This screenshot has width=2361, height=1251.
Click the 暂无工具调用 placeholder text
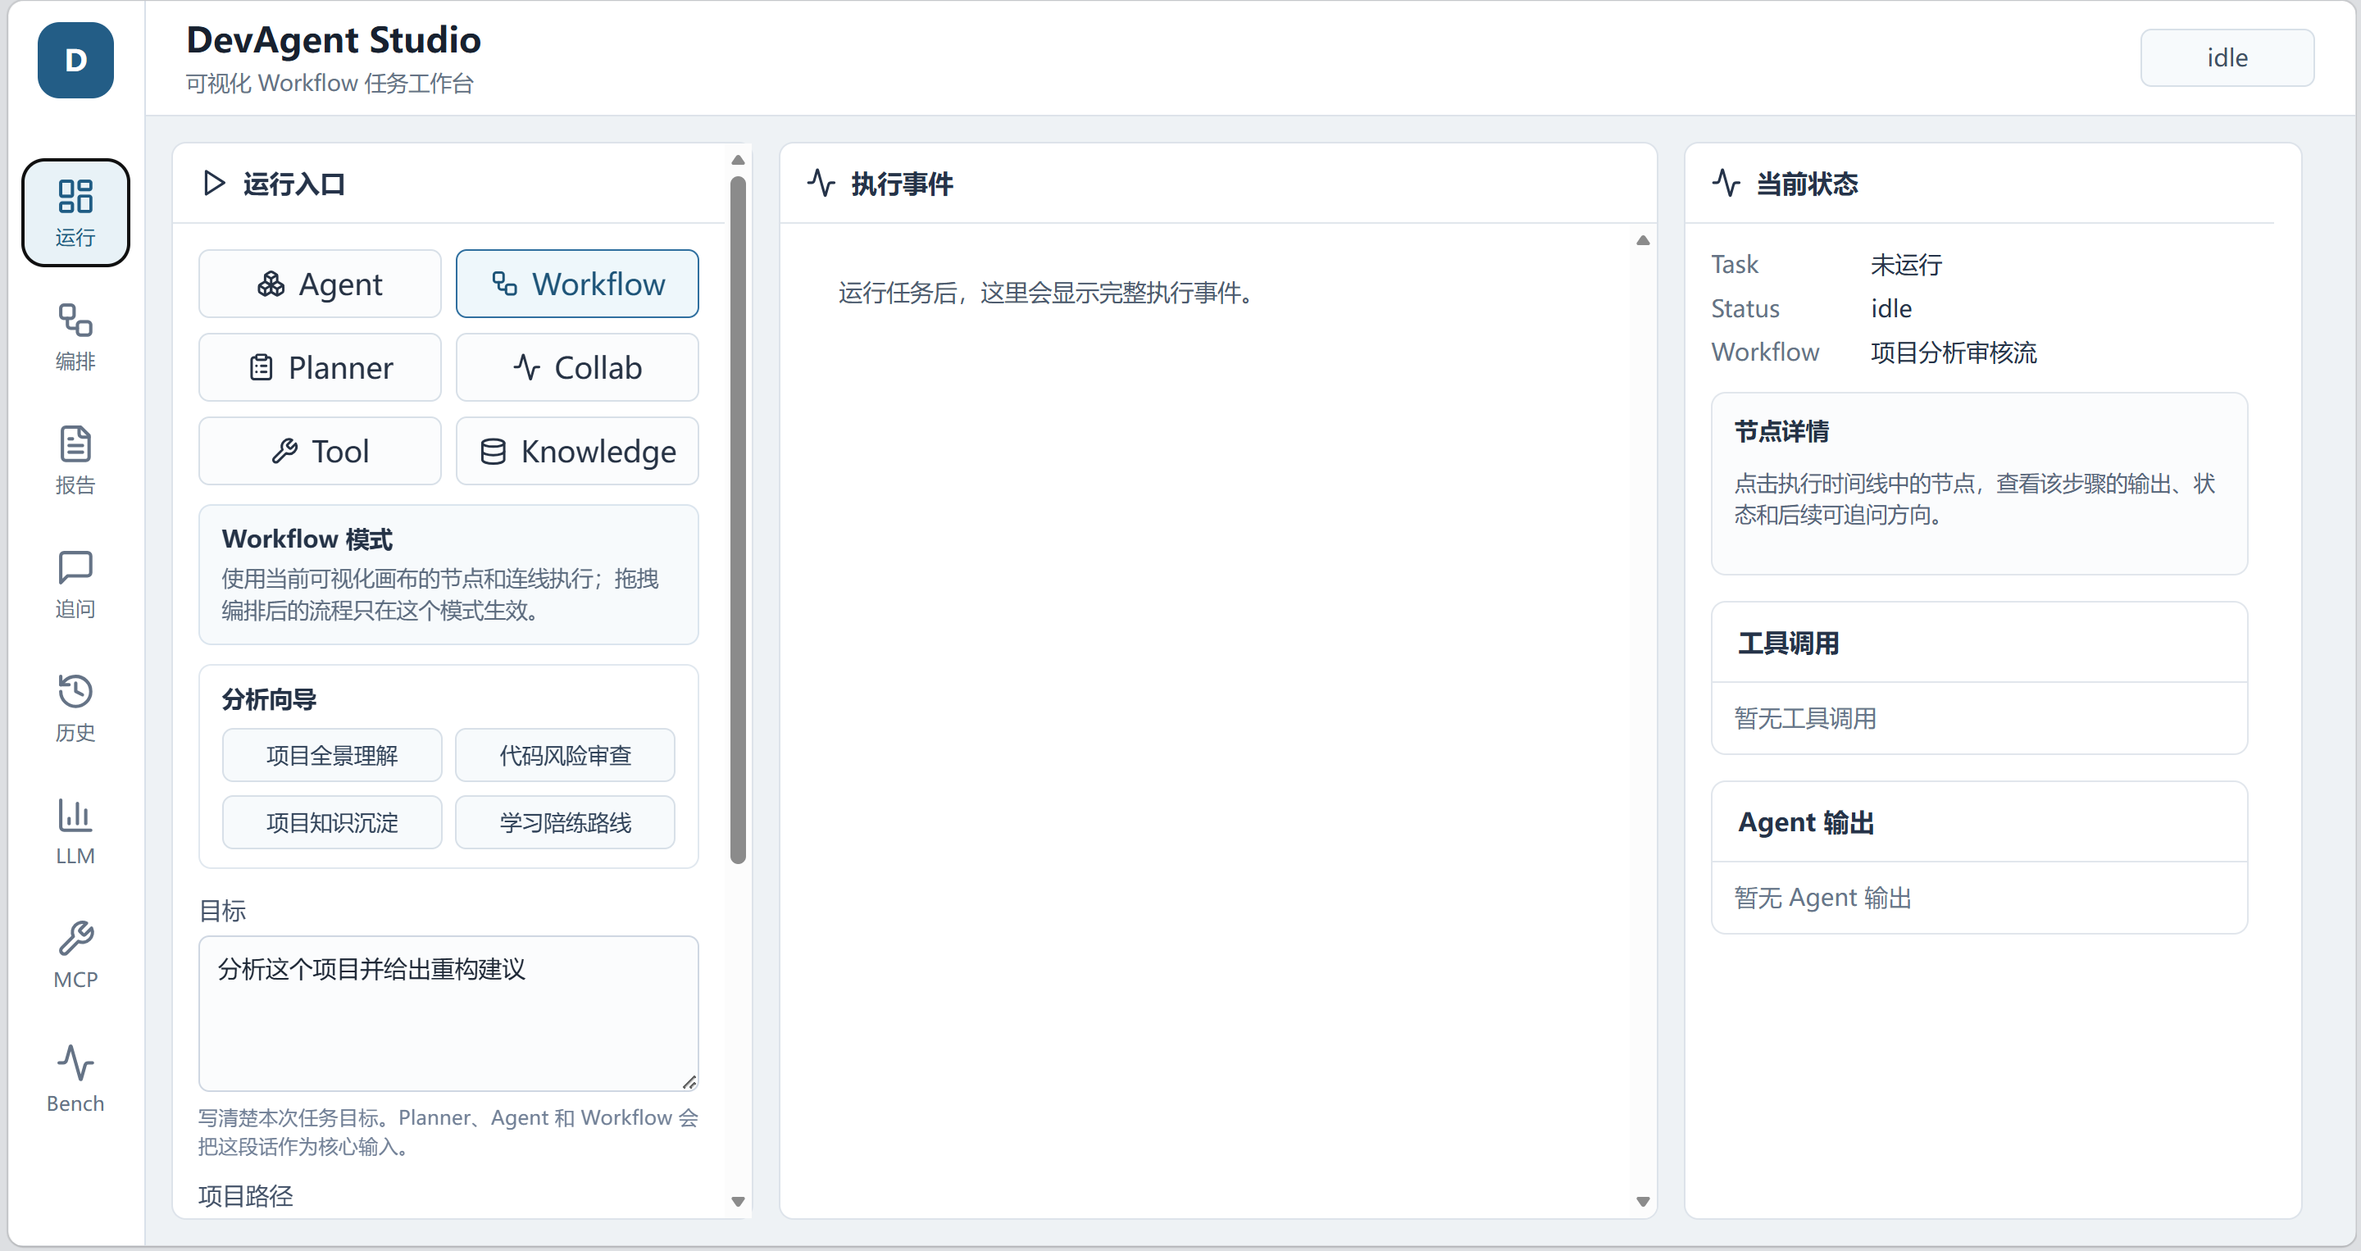click(1804, 718)
